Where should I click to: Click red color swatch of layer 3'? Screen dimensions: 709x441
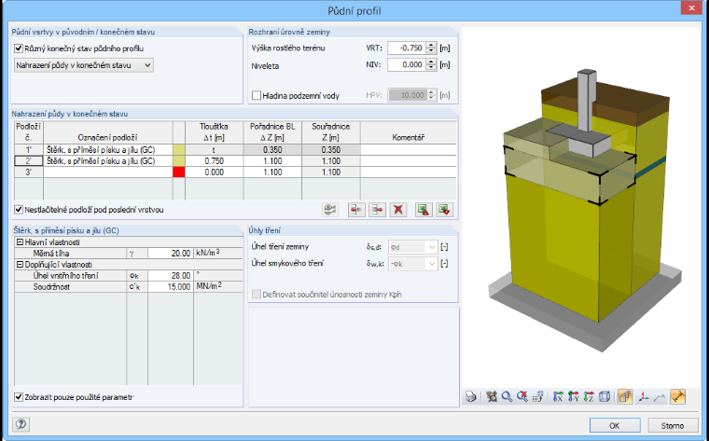[x=178, y=172]
